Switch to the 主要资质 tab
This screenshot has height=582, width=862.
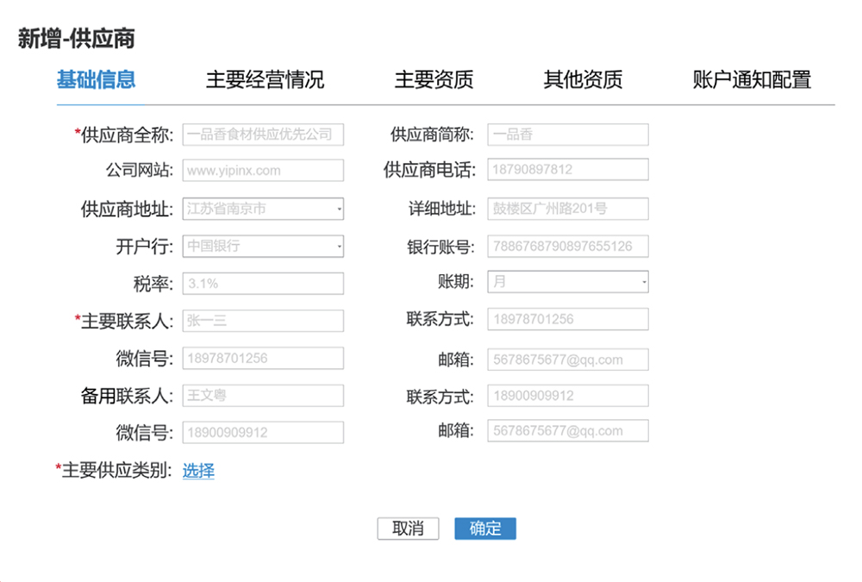pos(434,80)
